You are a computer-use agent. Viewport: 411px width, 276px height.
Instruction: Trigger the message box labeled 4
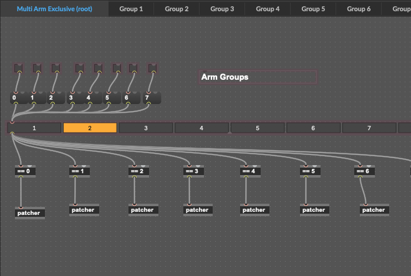point(92,98)
